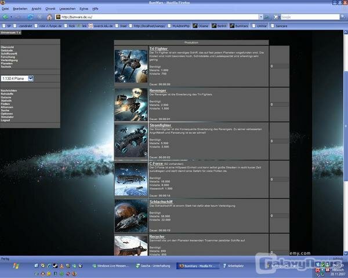Open the Revenger heading link
The image size is (348, 278).
click(x=158, y=90)
